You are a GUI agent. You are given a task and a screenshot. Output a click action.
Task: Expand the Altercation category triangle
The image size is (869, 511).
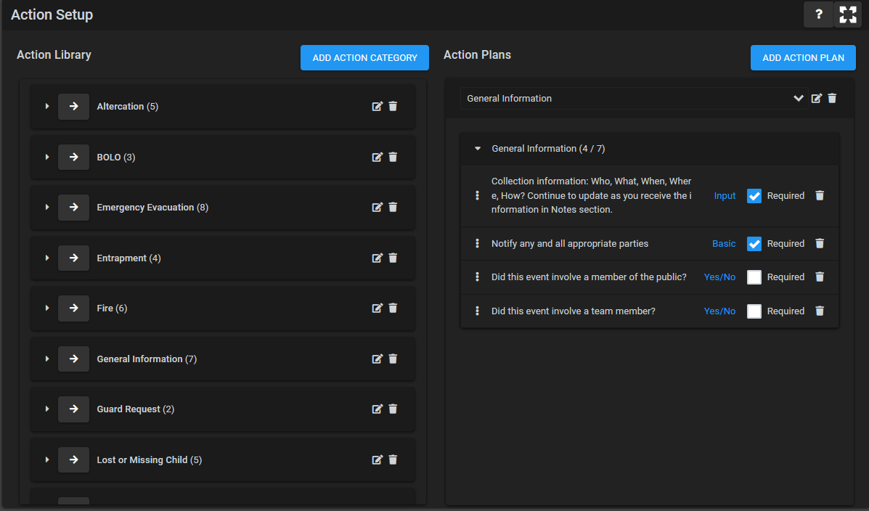click(x=47, y=107)
